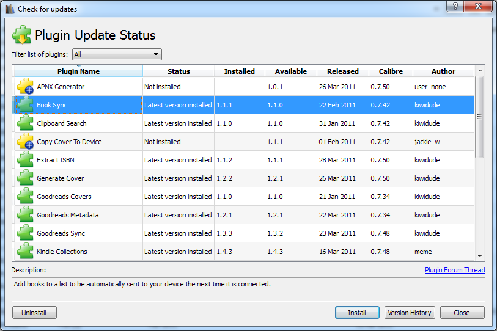The width and height of the screenshot is (497, 331).
Task: Select the APNX Generator row name
Action: tap(61, 87)
